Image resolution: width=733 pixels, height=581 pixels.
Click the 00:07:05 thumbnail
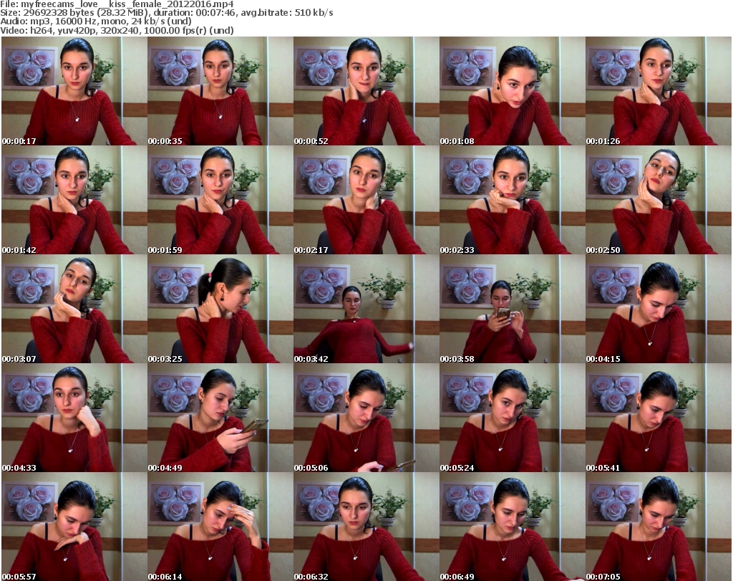coord(659,527)
